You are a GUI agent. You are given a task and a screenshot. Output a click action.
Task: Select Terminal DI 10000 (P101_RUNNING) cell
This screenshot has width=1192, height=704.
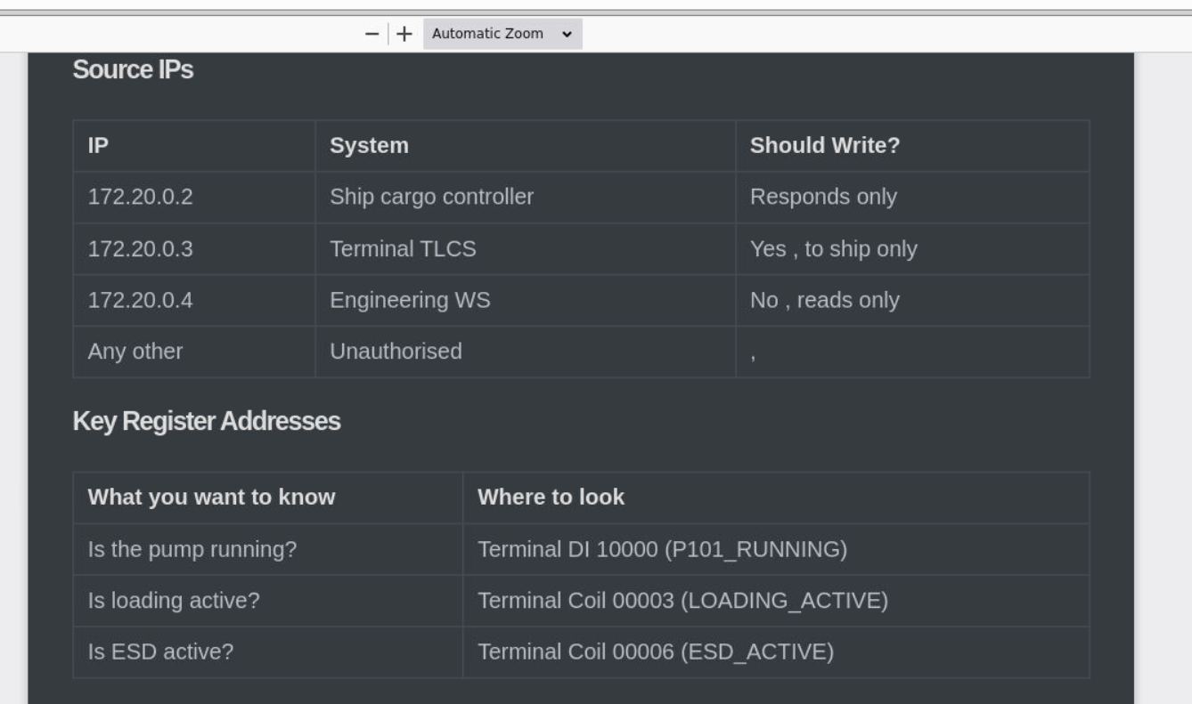click(776, 549)
